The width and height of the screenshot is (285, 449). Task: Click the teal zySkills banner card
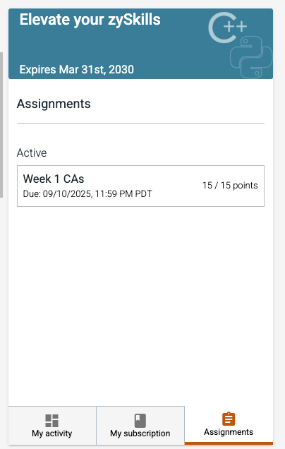(x=140, y=44)
